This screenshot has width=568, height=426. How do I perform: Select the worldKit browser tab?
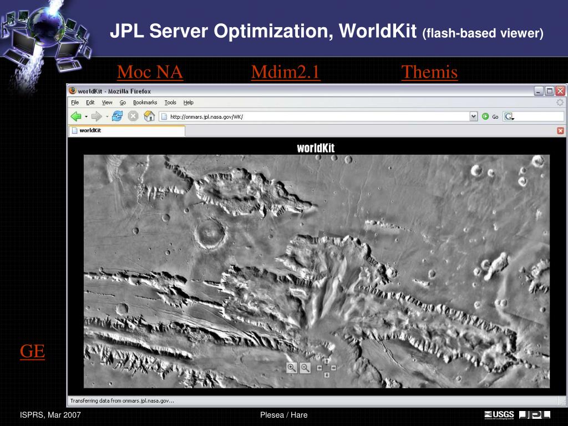[126, 130]
